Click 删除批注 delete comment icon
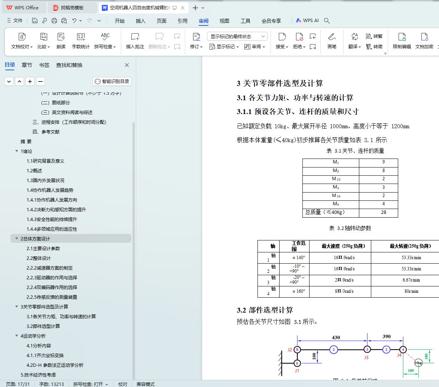Viewport: 439px width, 387px height. [159, 41]
